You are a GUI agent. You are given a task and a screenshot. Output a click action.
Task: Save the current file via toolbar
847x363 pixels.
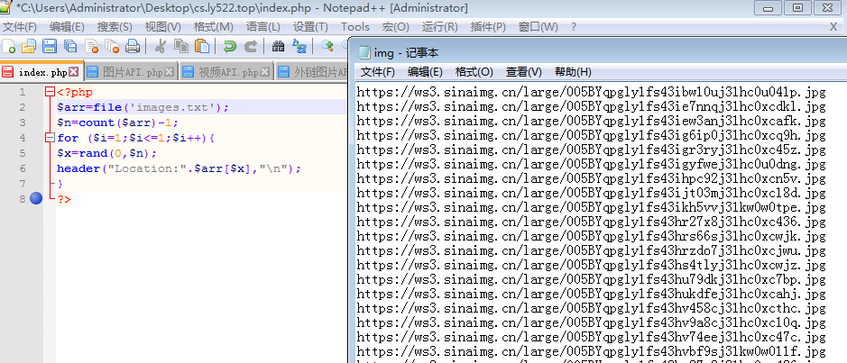(49, 47)
